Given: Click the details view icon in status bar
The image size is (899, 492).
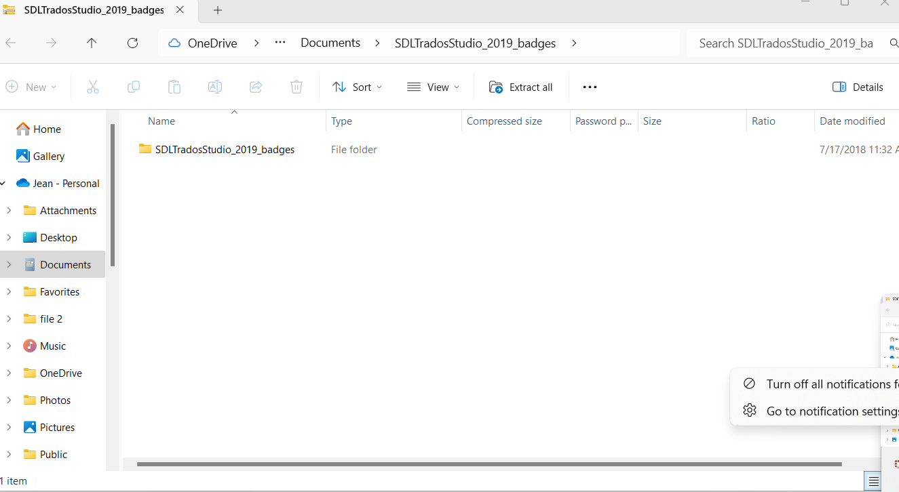Looking at the screenshot, I should [873, 481].
